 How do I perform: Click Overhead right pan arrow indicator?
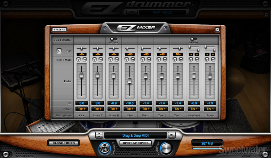tap(197, 54)
